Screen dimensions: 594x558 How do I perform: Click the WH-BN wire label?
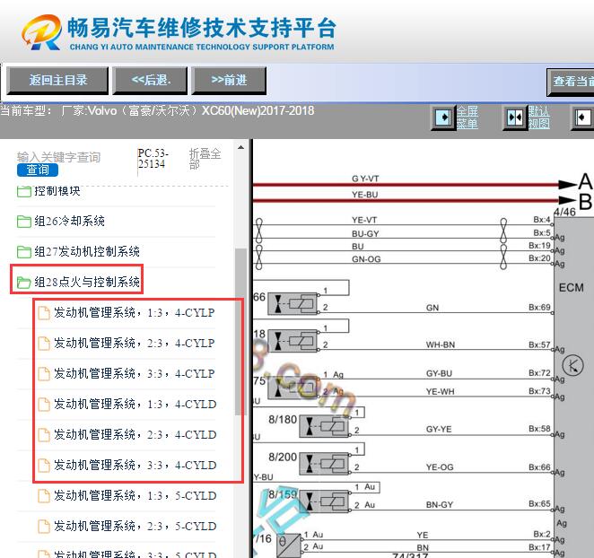point(441,344)
